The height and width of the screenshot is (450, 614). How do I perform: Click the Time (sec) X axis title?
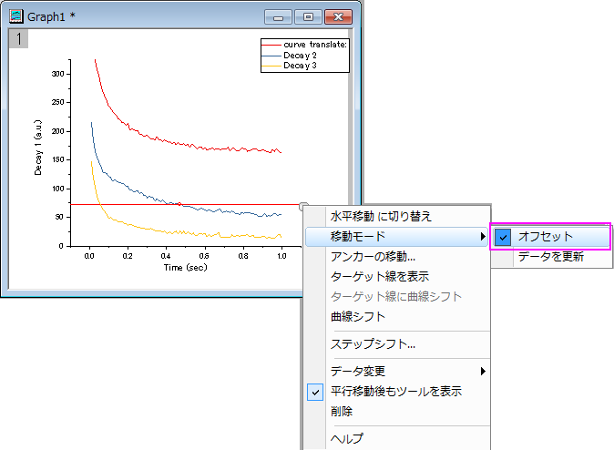point(185,268)
